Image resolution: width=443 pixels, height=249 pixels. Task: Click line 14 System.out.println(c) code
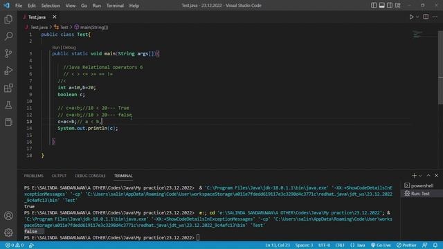88,129
